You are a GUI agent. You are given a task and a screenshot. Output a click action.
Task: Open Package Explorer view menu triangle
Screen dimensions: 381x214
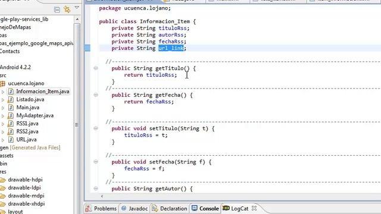click(77, 8)
